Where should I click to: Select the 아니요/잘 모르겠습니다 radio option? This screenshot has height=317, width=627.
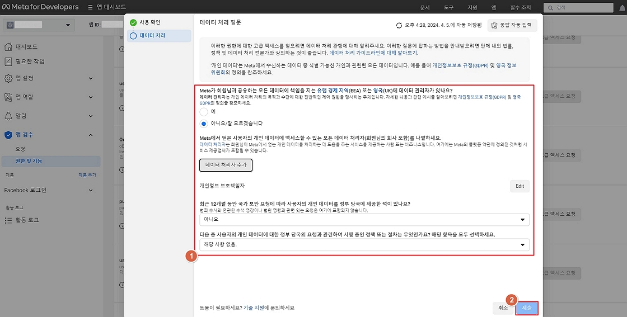(x=204, y=124)
